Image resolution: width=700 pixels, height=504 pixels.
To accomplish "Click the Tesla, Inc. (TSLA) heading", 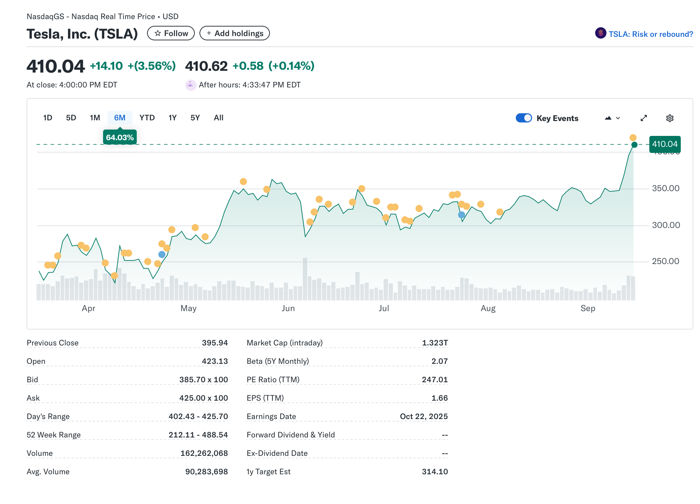I will pos(82,34).
